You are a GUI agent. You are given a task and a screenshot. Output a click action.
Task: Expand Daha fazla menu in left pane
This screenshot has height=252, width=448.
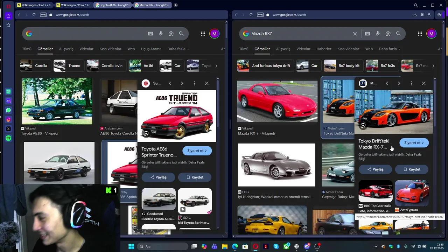click(x=178, y=49)
